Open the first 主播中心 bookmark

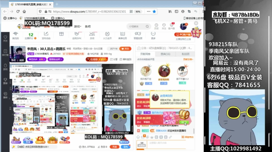10,18
